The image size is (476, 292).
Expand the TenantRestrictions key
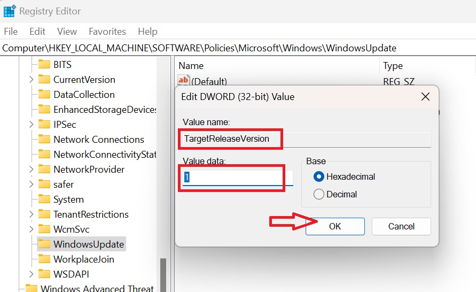32,214
